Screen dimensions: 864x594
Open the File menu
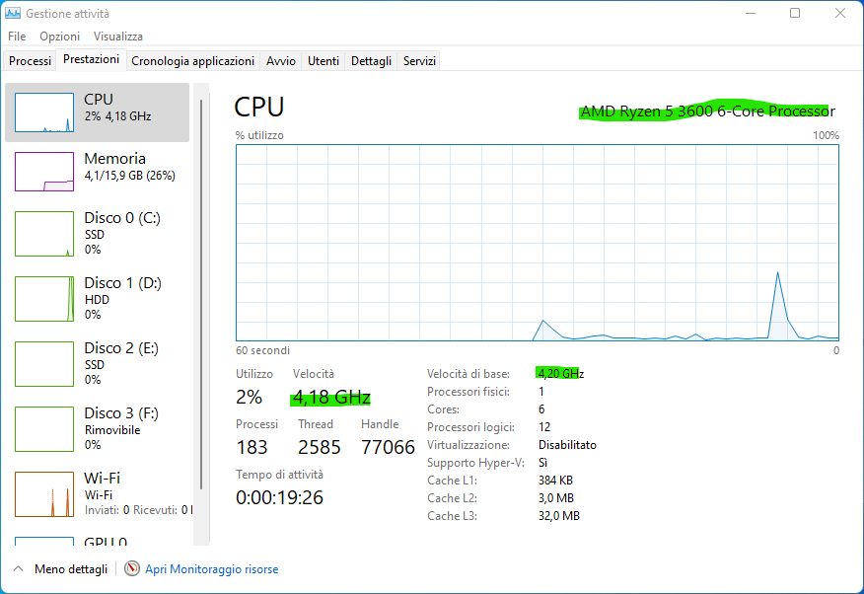pos(17,37)
